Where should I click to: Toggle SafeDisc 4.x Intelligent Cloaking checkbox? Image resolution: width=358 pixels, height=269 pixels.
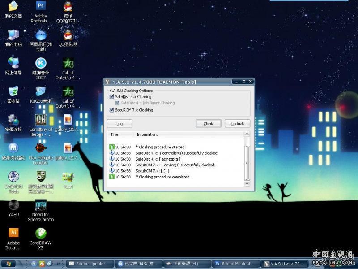tap(117, 103)
